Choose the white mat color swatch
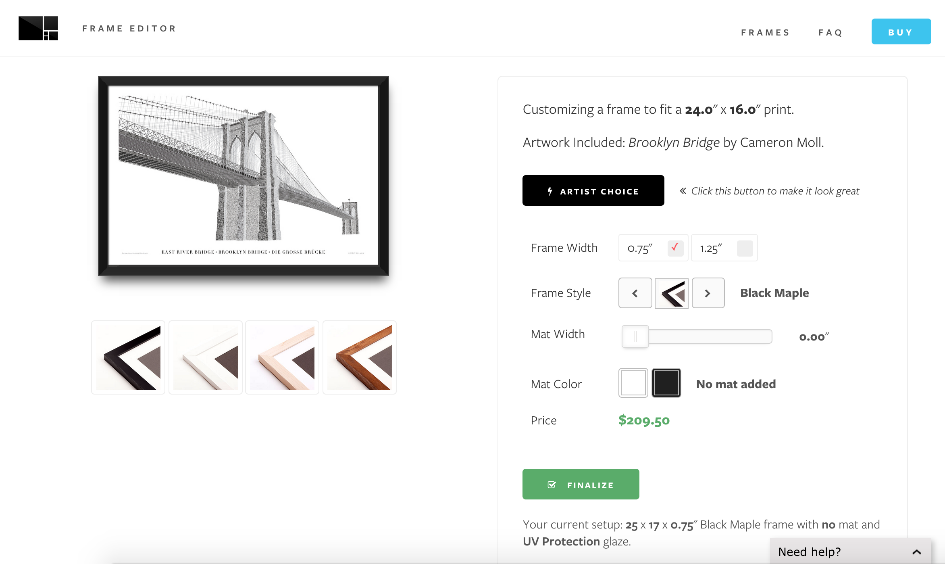This screenshot has height=564, width=945. point(633,383)
